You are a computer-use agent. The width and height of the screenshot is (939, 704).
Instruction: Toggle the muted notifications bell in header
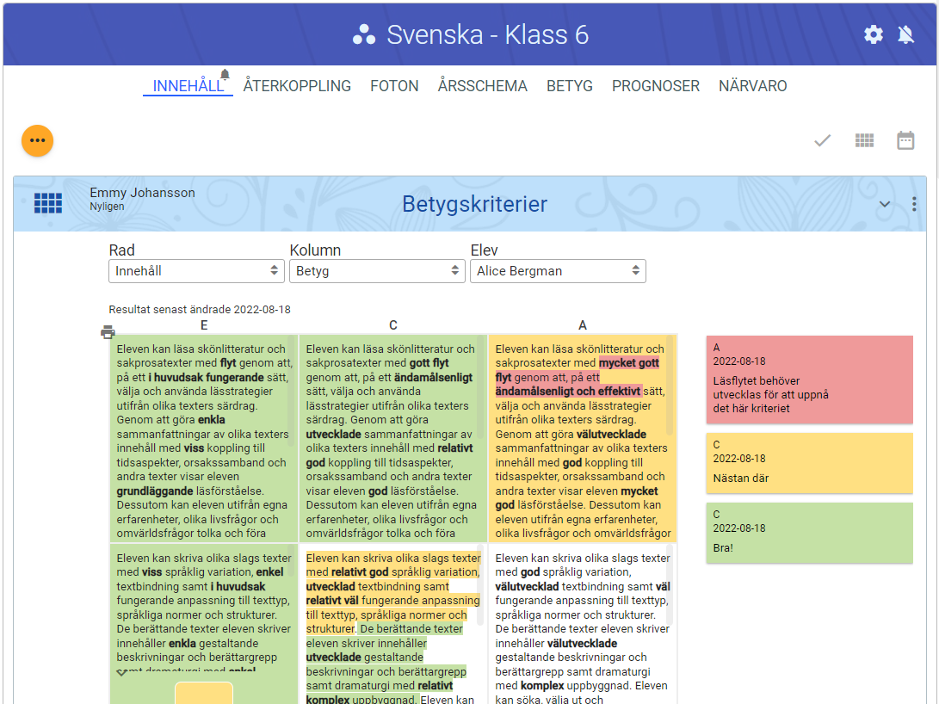coord(905,34)
